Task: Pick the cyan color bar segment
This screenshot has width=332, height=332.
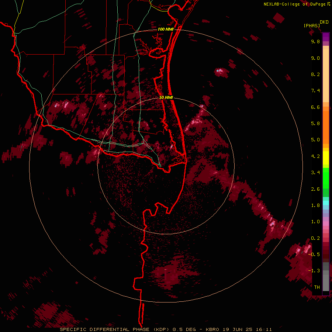Action: click(326, 203)
